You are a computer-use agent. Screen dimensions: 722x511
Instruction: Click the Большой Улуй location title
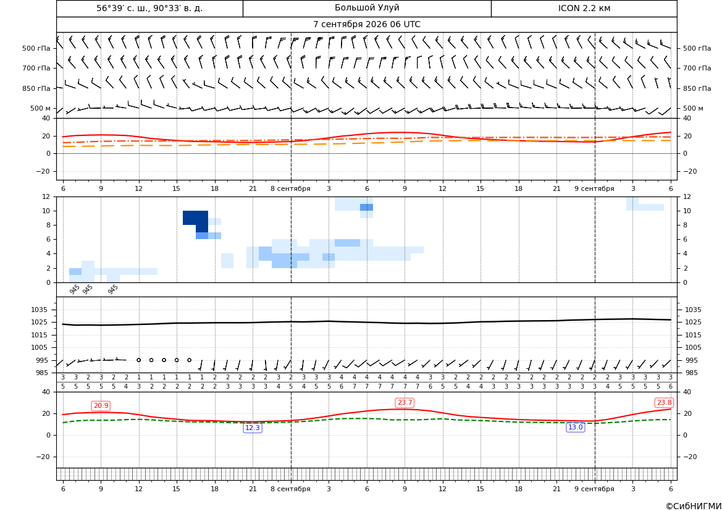[x=367, y=8]
